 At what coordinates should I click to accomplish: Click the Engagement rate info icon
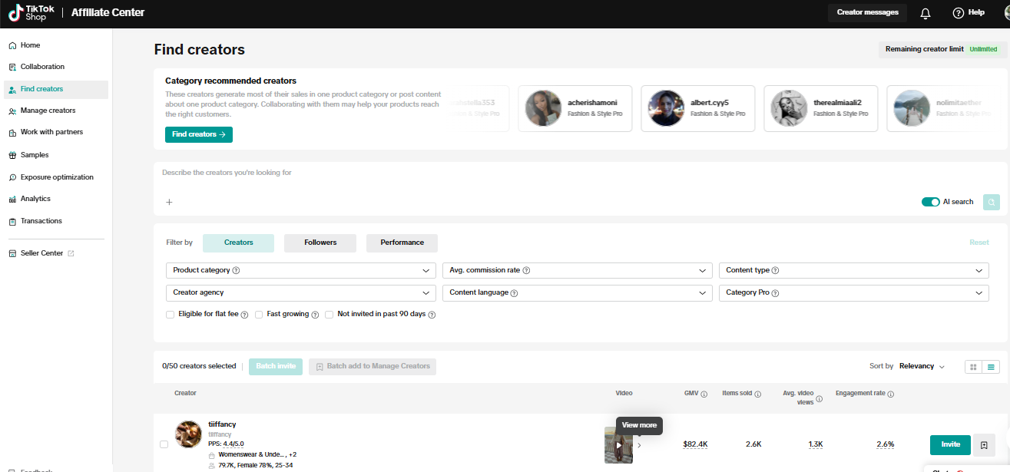(890, 394)
